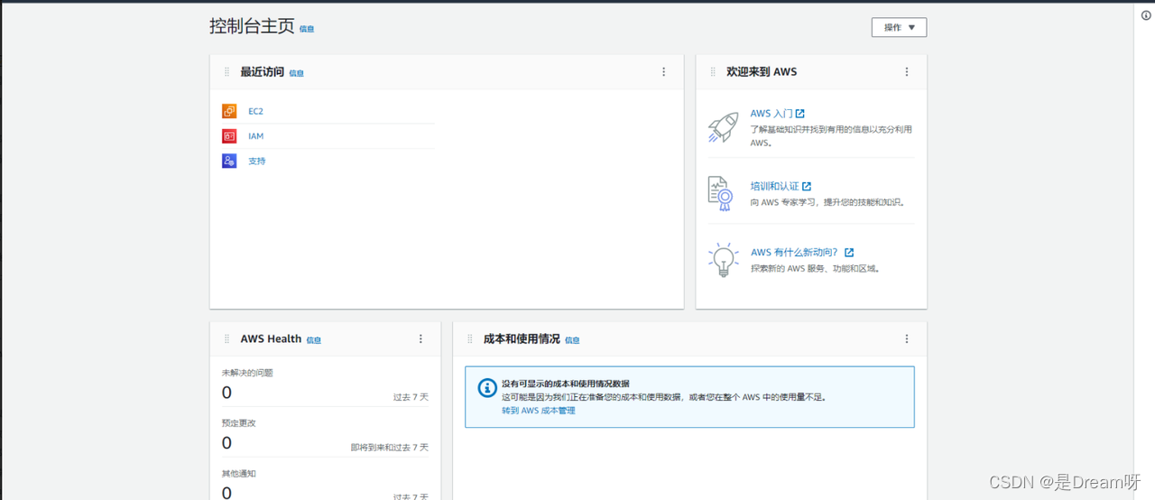Click the 信息 link beside 控制台主页
The width and height of the screenshot is (1155, 500).
click(307, 29)
